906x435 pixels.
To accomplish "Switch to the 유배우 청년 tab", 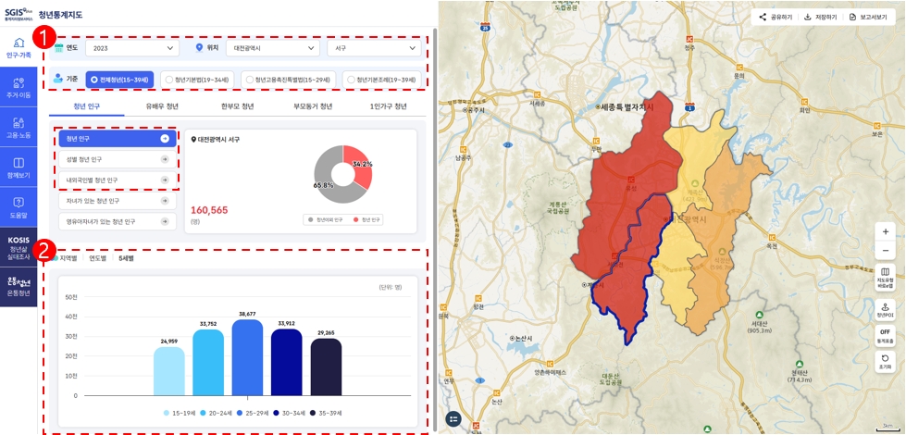I will tap(162, 106).
